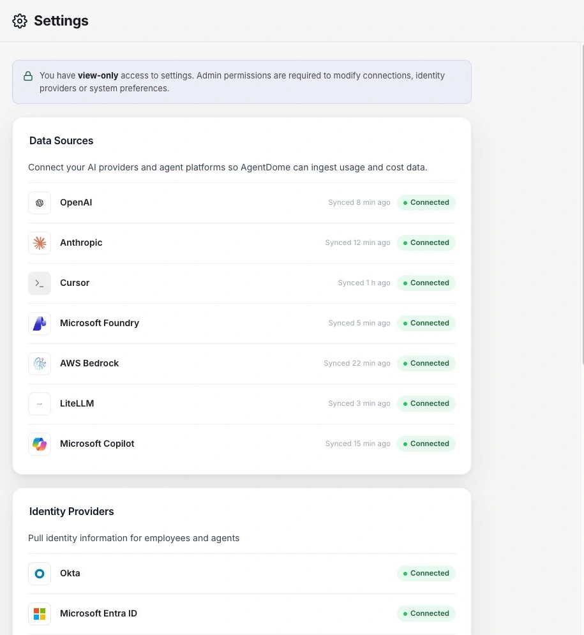Image resolution: width=584 pixels, height=635 pixels.
Task: Click OpenAI's Connected status badge
Action: (x=426, y=202)
